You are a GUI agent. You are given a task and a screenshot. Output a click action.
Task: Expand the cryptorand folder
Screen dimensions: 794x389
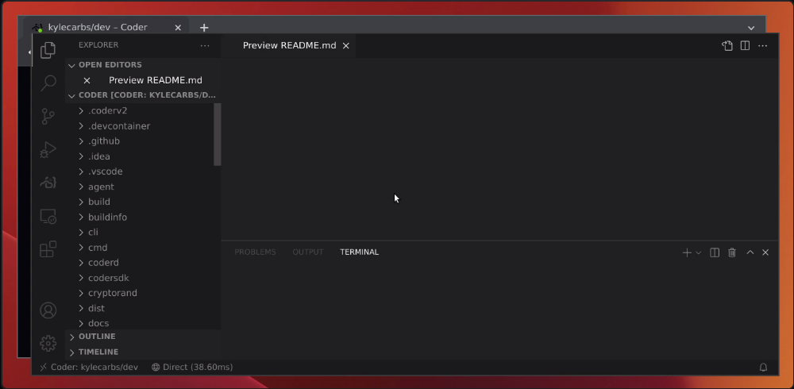tap(141, 293)
